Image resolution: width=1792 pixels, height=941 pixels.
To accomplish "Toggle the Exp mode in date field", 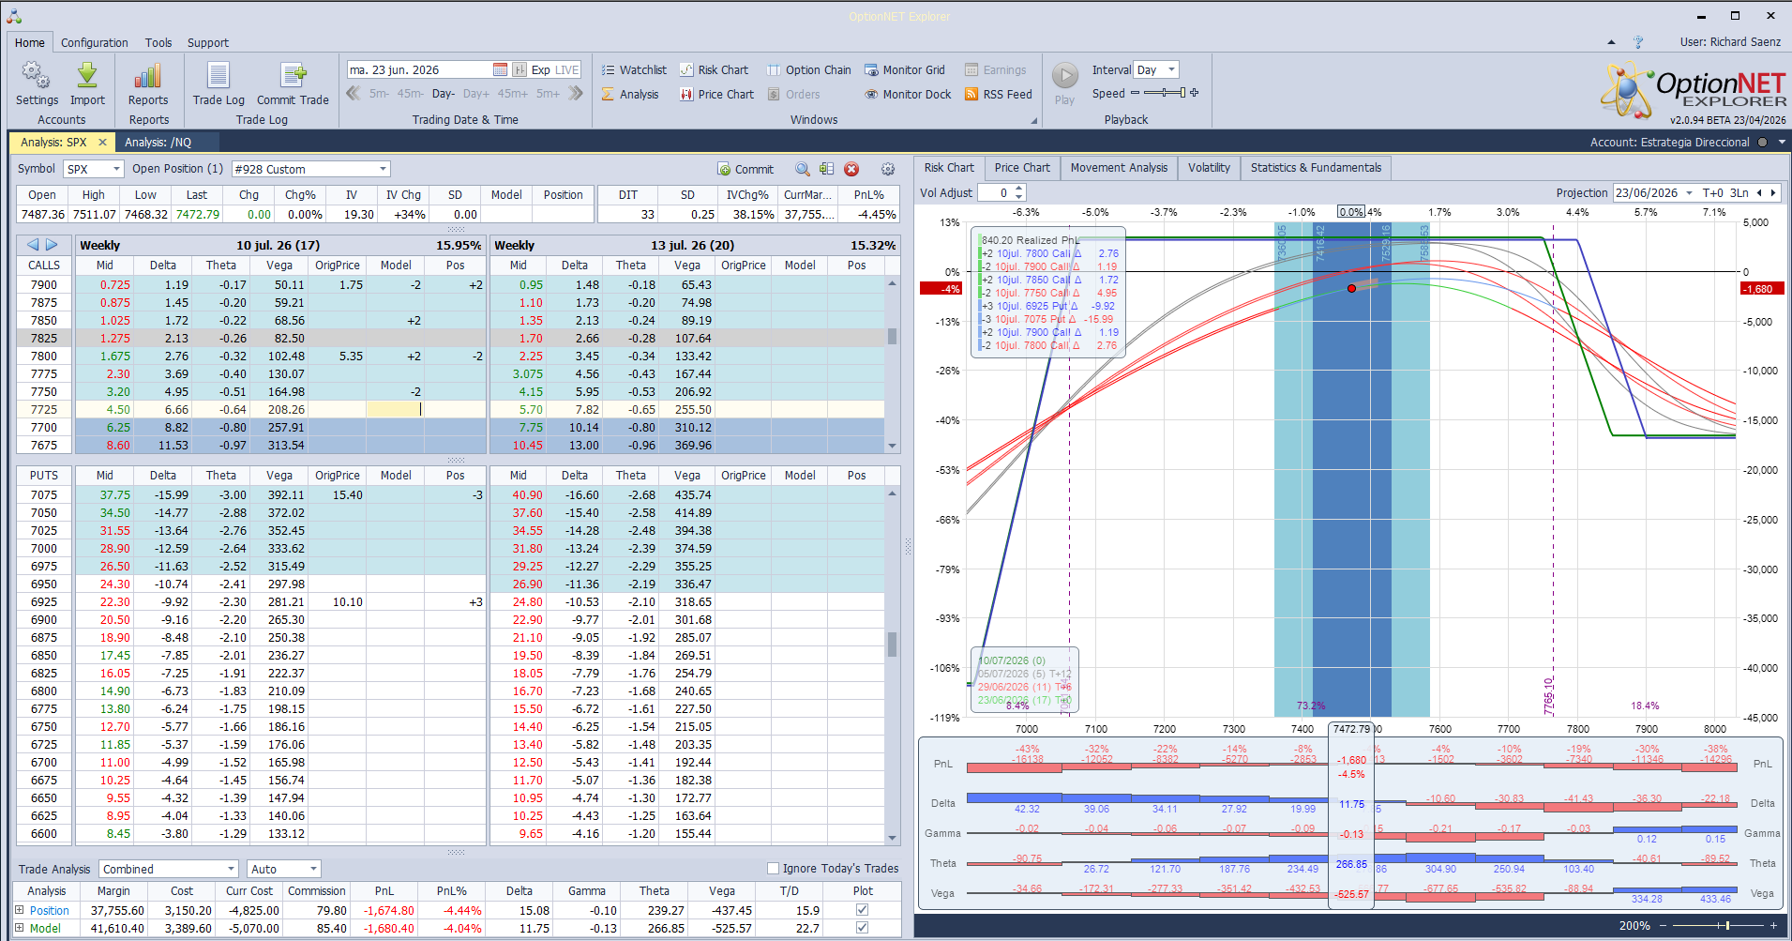I will 541,69.
